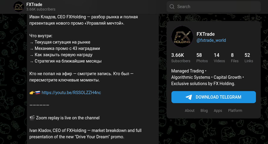Image resolution: width=268 pixels, height=144 pixels.
Task: Click the search magnifier icon
Action: pyautogui.click(x=172, y=7)
